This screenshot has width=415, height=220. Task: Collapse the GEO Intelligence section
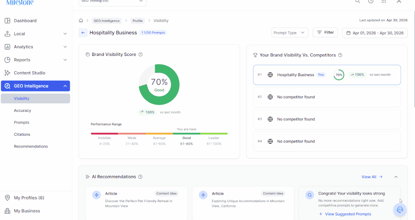65,86
